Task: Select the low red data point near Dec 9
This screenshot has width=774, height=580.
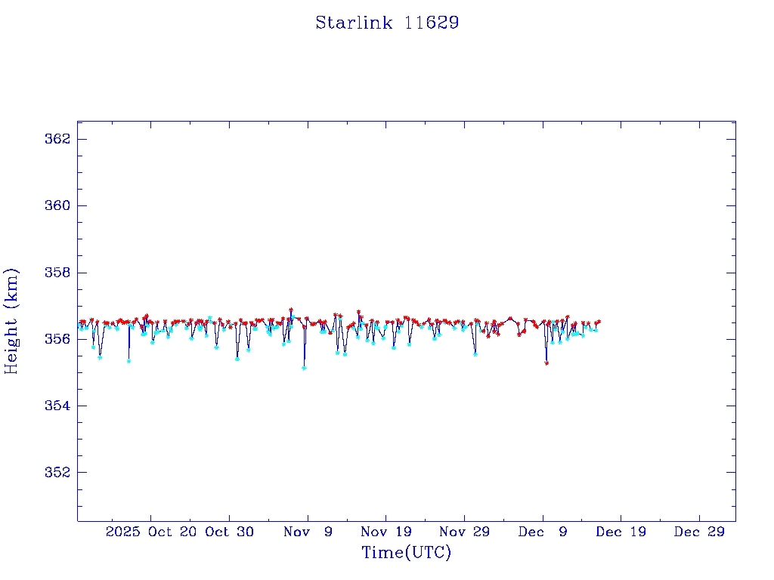Action: click(546, 363)
